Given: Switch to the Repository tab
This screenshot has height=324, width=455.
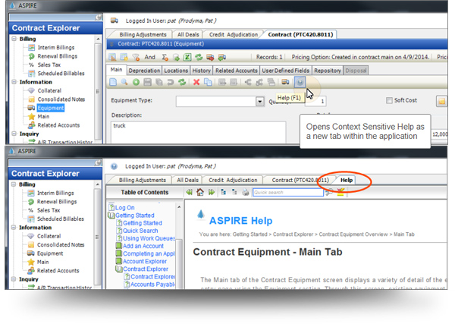Looking at the screenshot, I should pyautogui.click(x=328, y=71).
